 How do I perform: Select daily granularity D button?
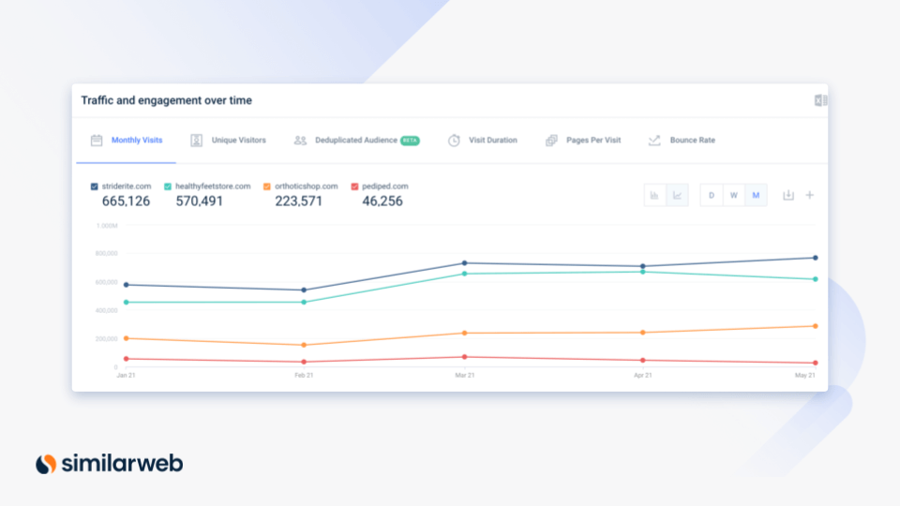712,196
